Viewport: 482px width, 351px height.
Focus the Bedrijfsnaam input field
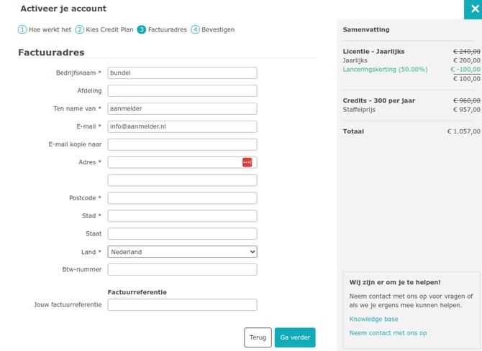tap(182, 72)
